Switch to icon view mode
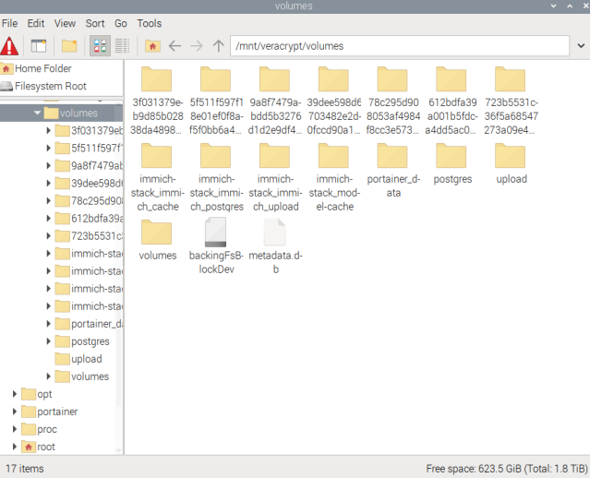This screenshot has height=478, width=590. [x=100, y=46]
